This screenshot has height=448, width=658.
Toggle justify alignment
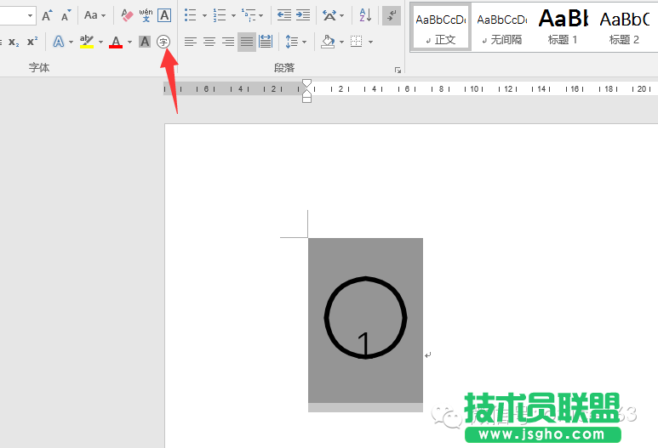247,42
